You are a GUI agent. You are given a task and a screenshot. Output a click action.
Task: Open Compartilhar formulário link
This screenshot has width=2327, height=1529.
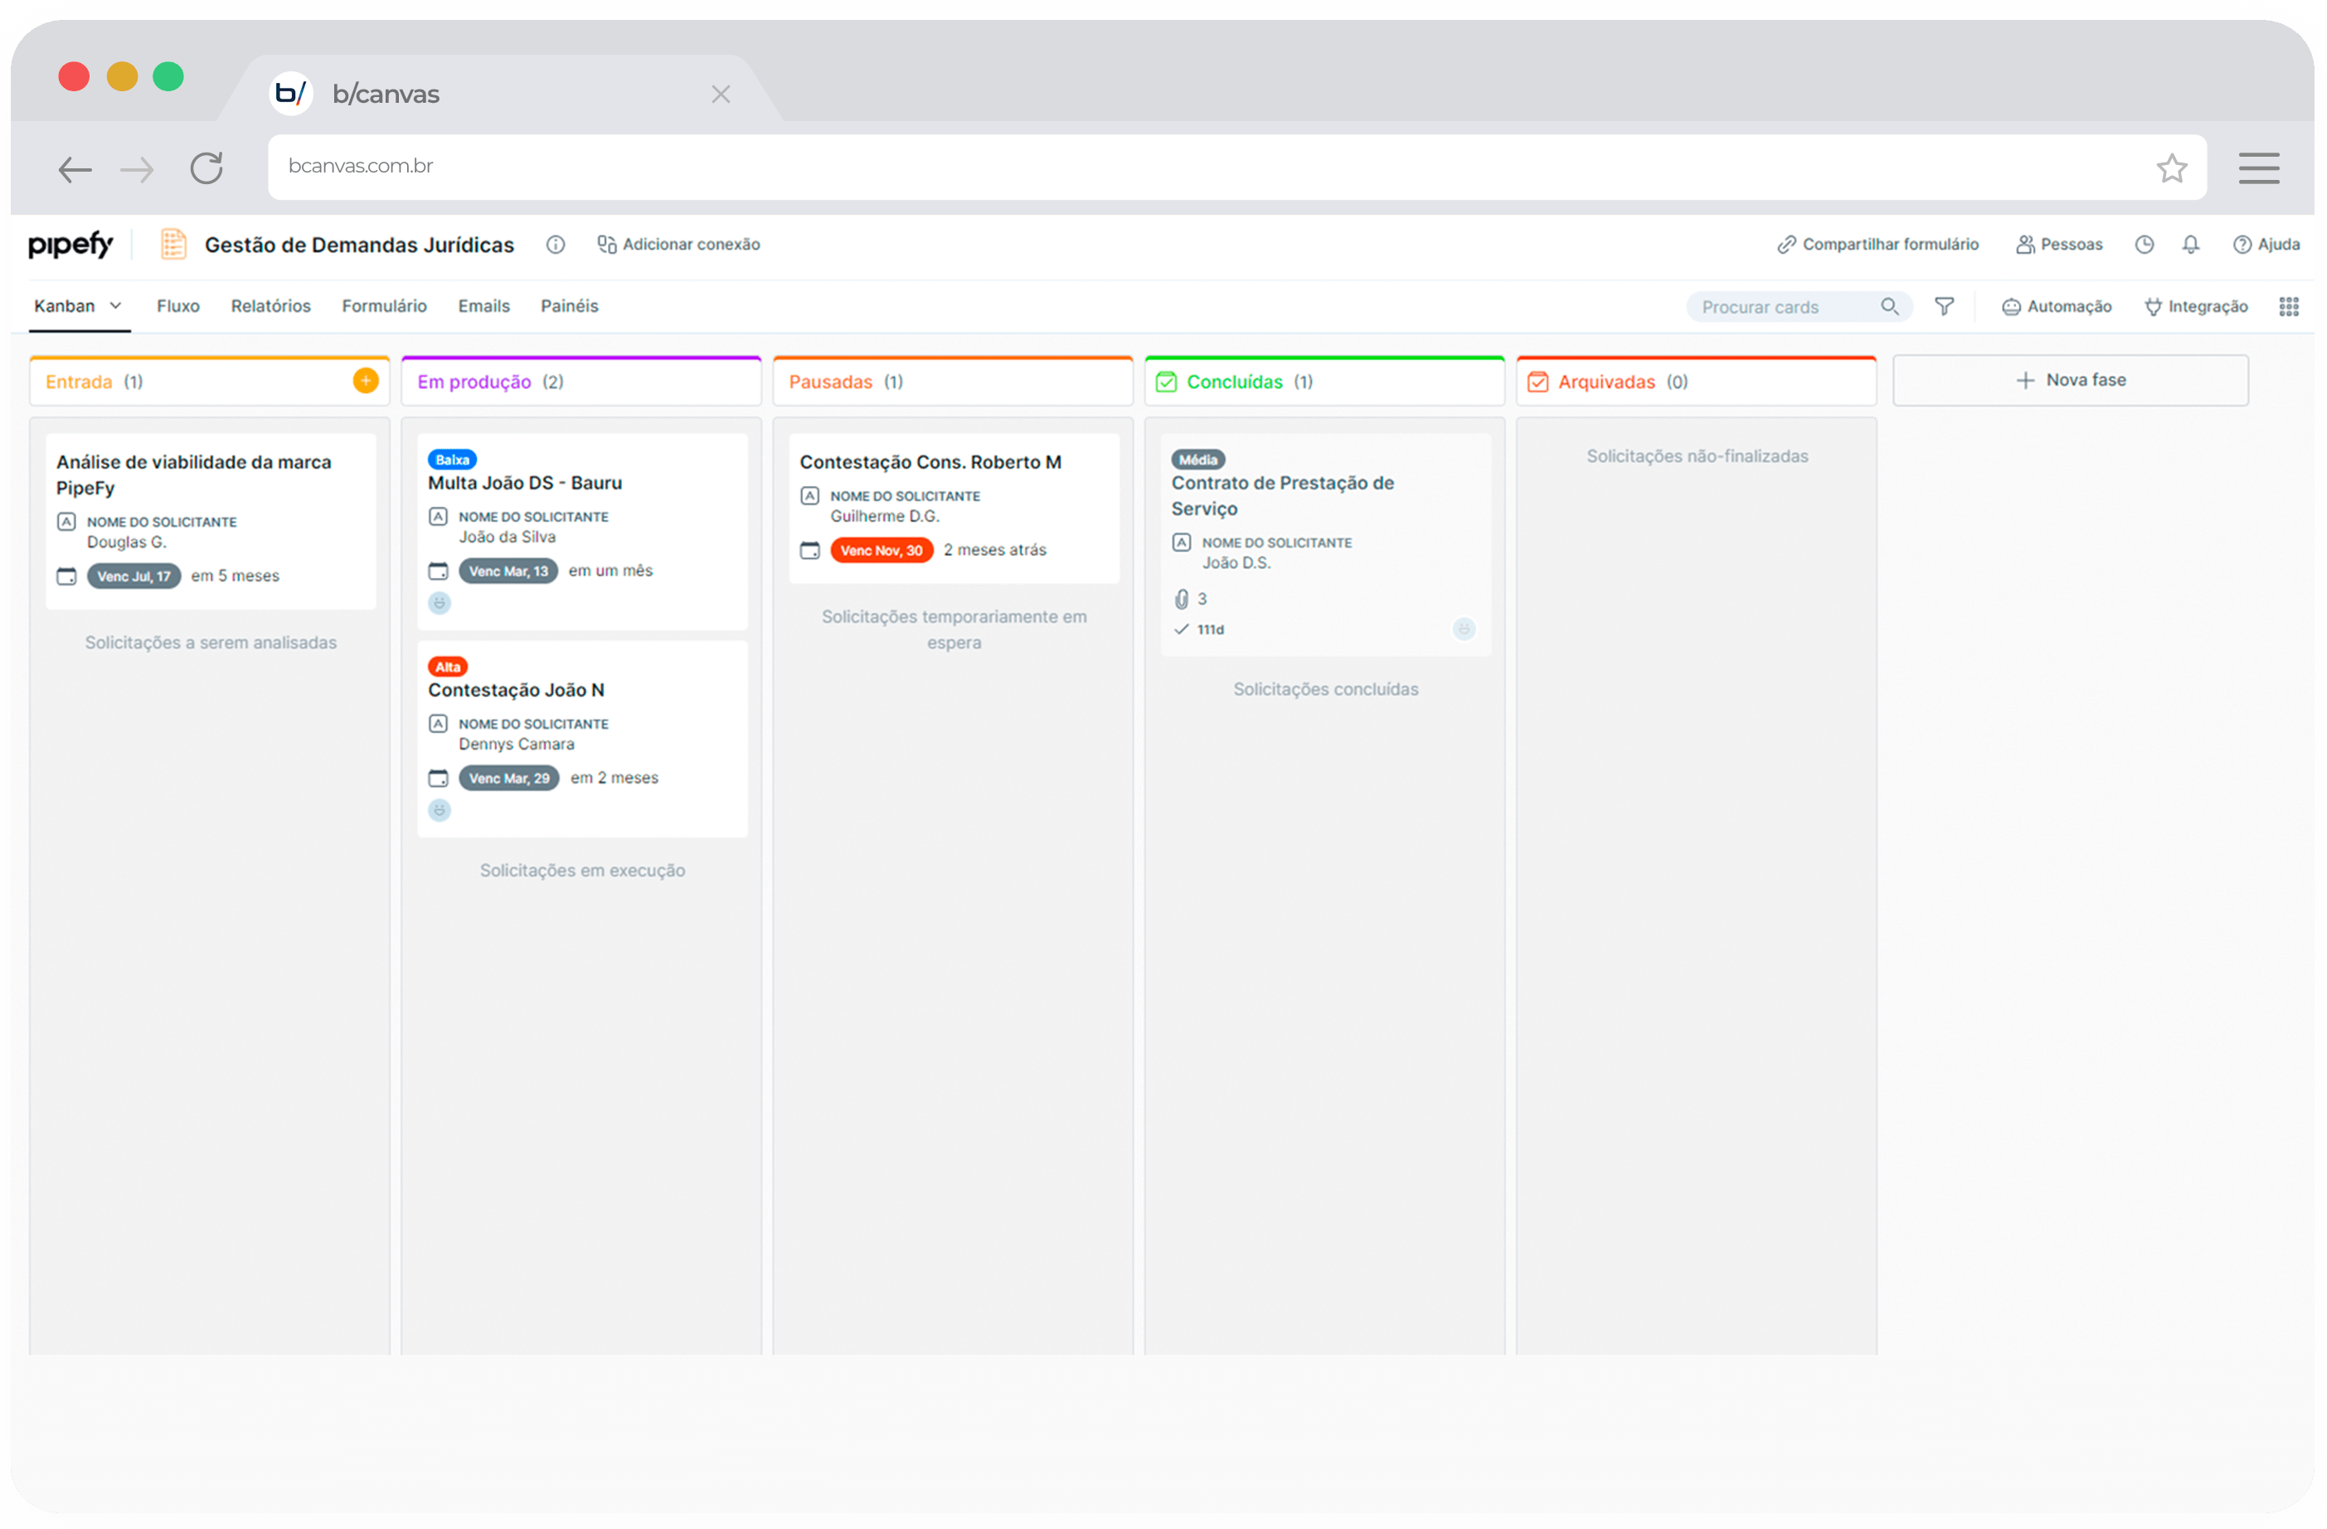click(1878, 245)
